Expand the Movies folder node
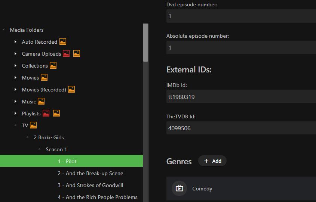316x202 pixels. (x=15, y=78)
